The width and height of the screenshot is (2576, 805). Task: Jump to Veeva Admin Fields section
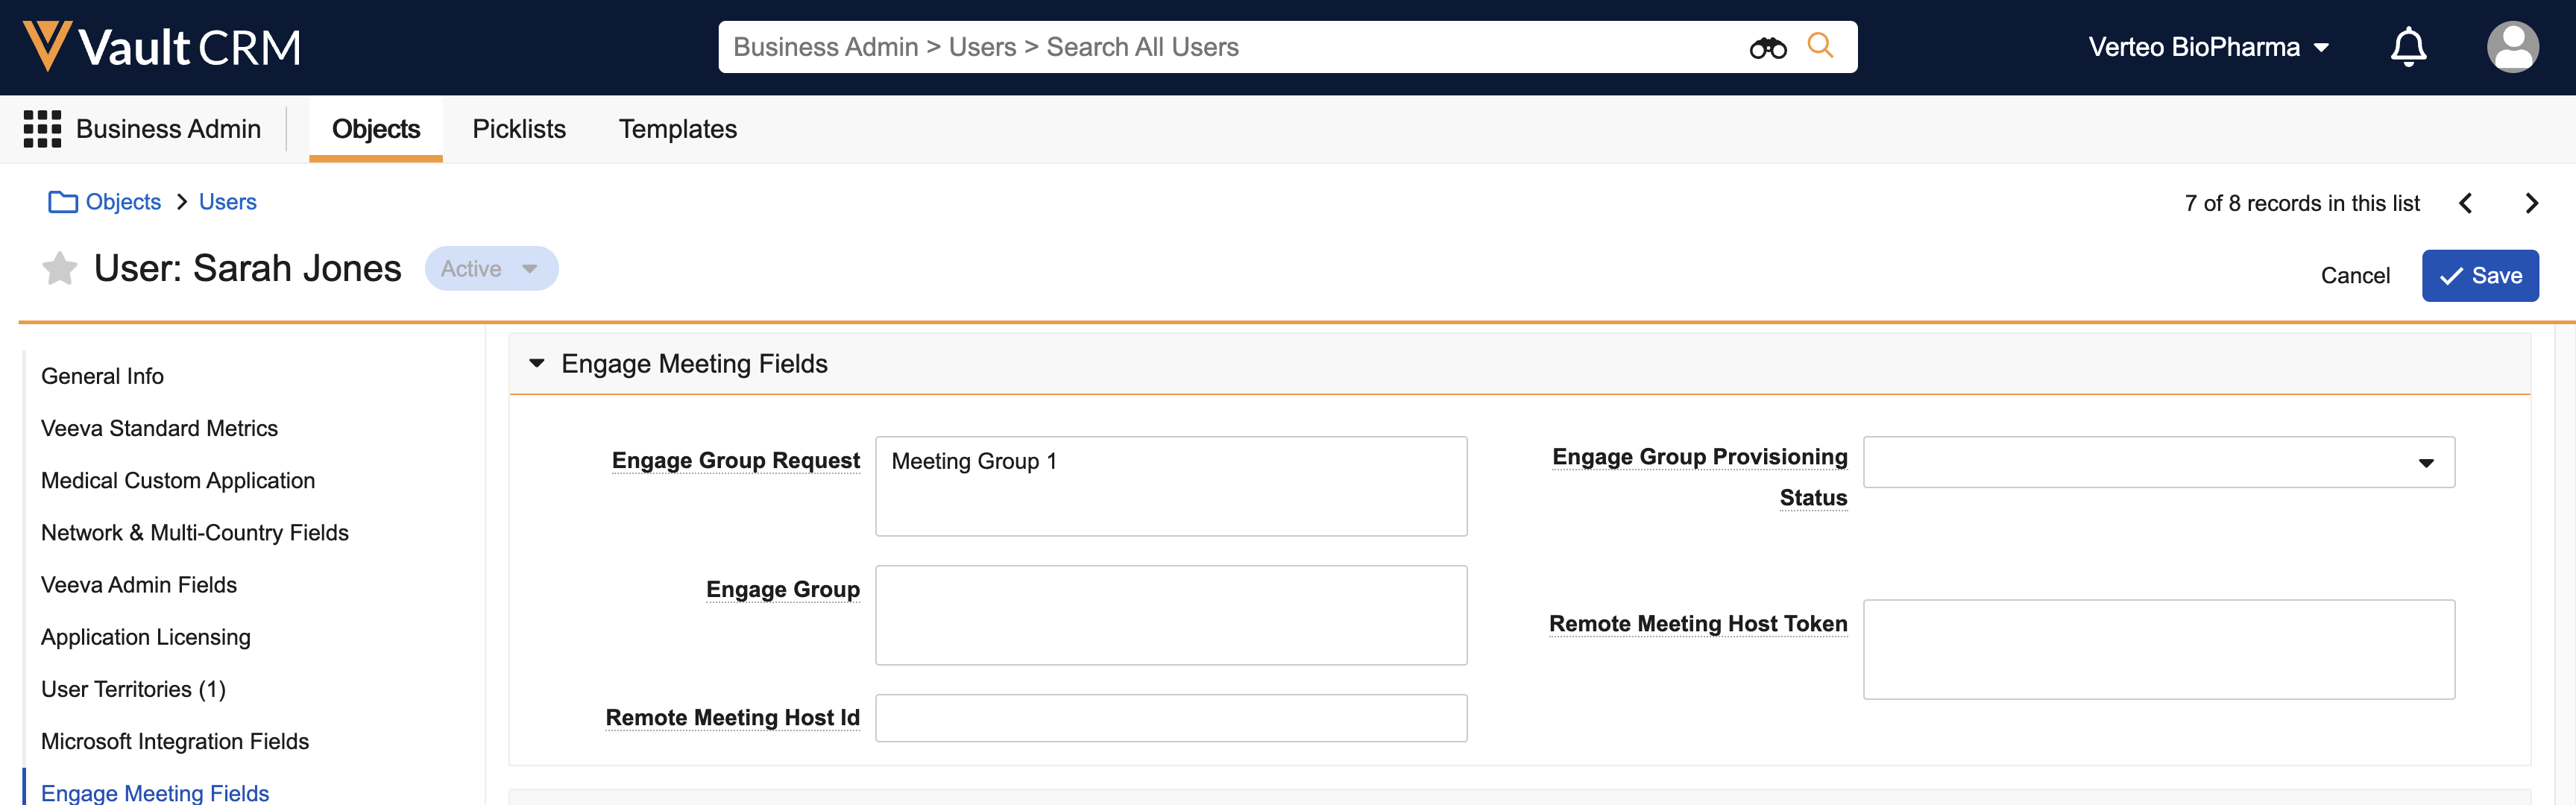click(x=139, y=585)
